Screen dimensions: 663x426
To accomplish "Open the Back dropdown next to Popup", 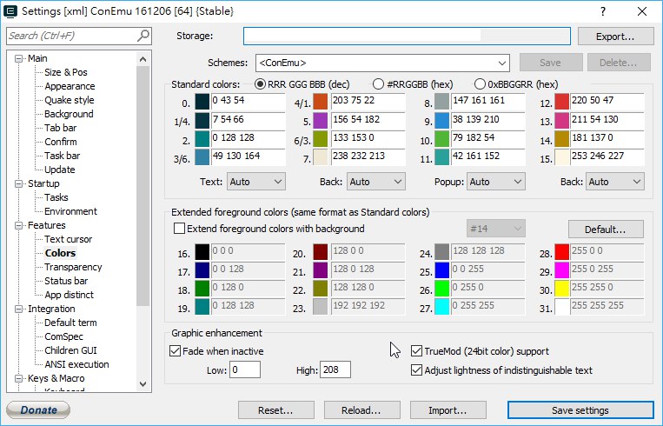I will tap(615, 182).
